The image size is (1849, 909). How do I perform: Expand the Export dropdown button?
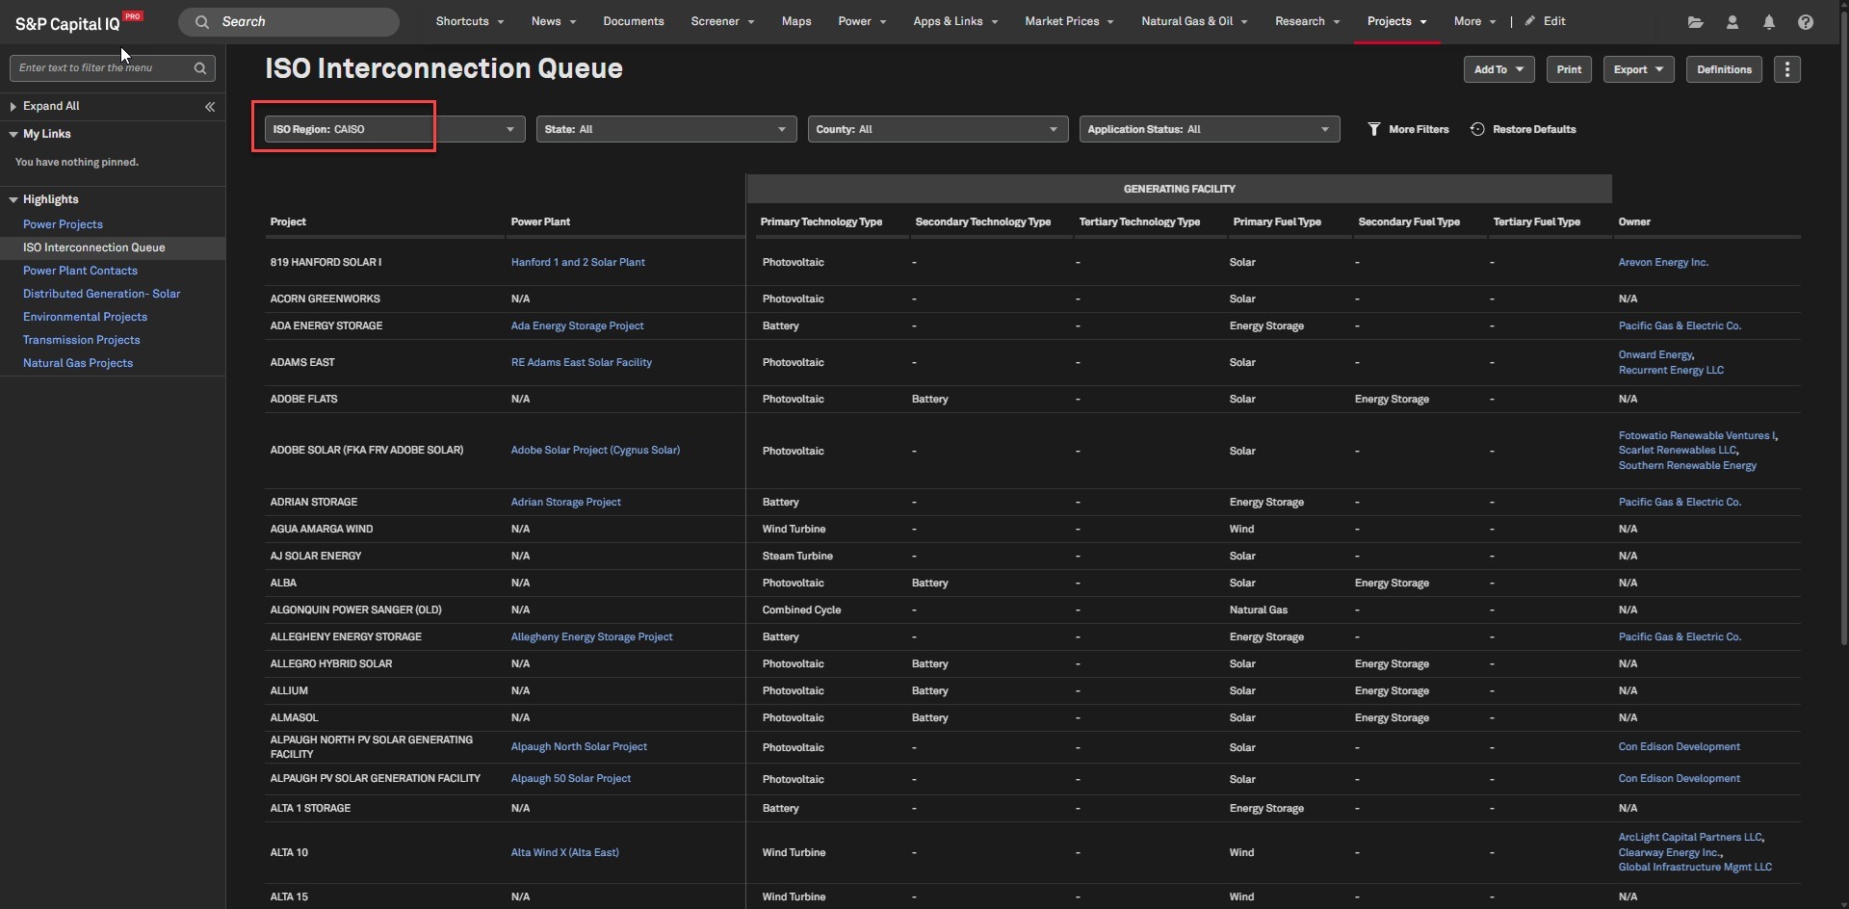tap(1638, 69)
